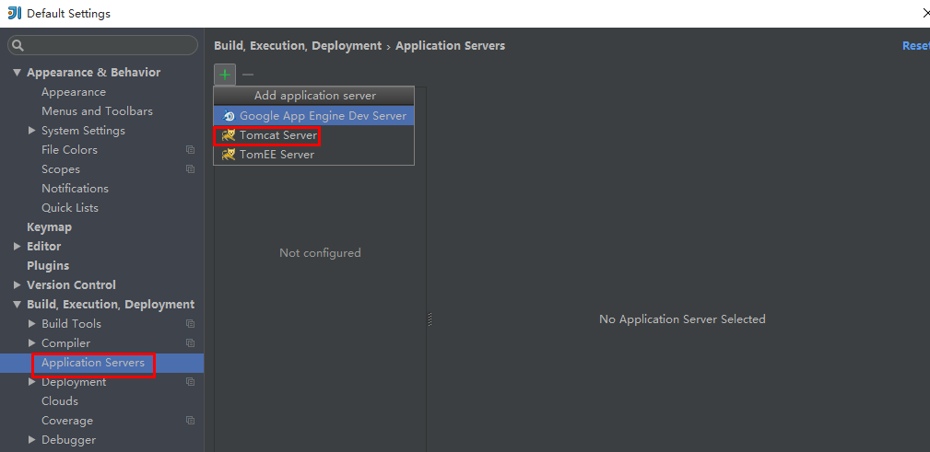Expand Debugger arrow
The image size is (930, 452).
click(x=32, y=439)
